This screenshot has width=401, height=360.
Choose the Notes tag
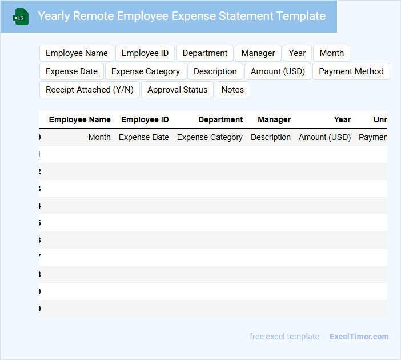(x=232, y=90)
